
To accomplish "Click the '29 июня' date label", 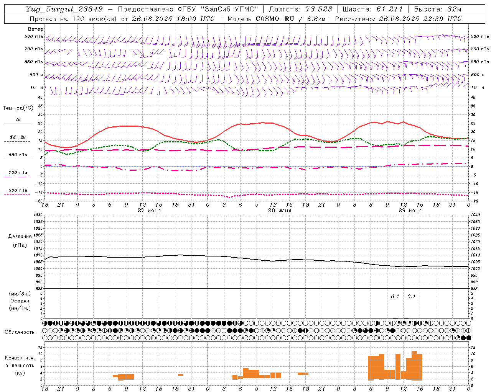I will [x=410, y=211].
